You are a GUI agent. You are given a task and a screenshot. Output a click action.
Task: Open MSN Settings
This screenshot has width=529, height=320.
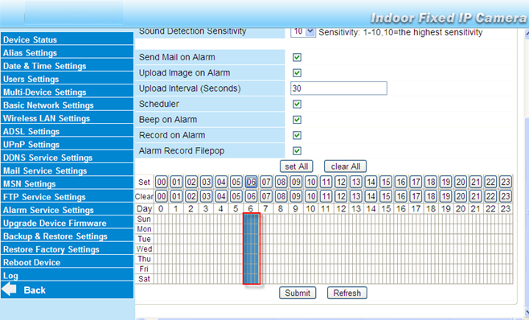point(67,183)
